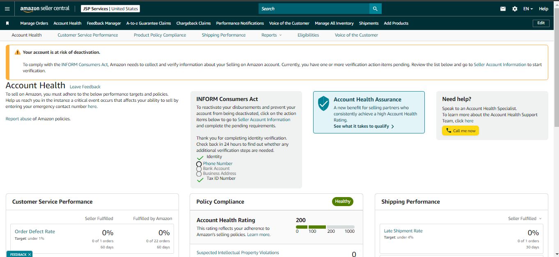Open Voice of the Customer sub-tab
The image size is (559, 257).
(x=356, y=35)
